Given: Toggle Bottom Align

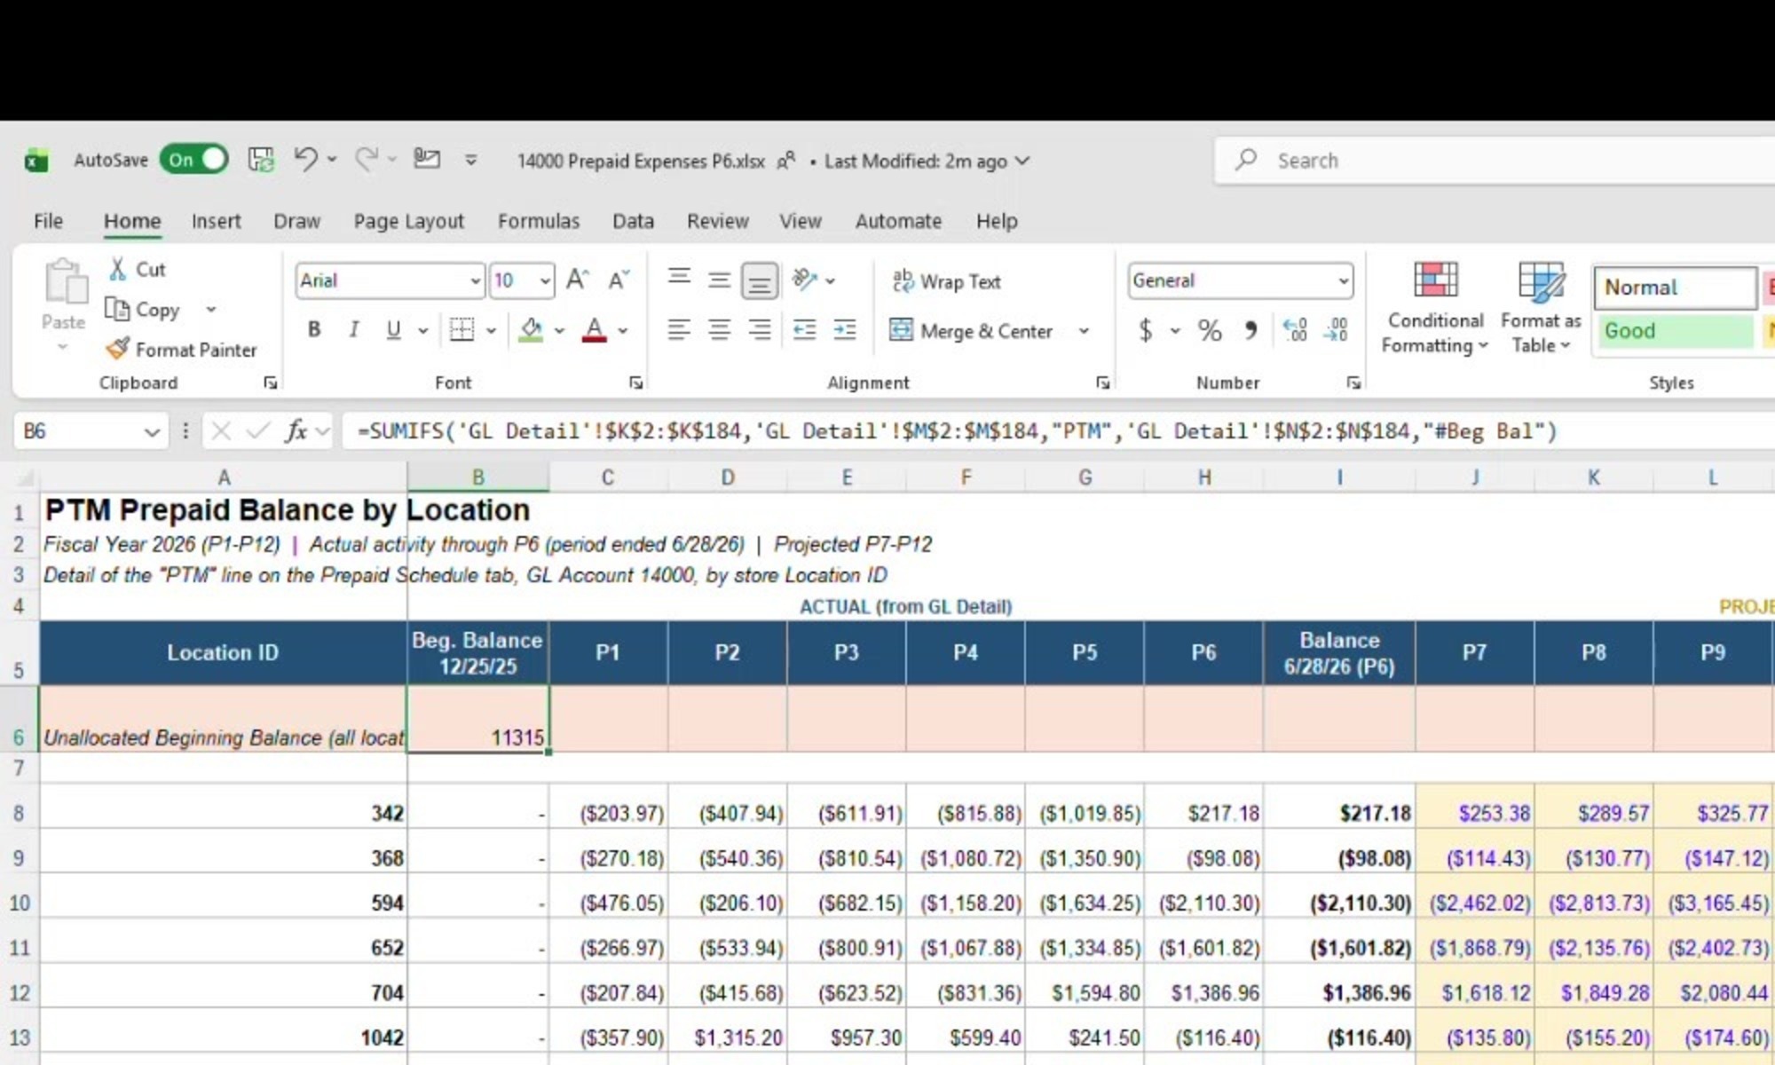Looking at the screenshot, I should click(x=759, y=281).
